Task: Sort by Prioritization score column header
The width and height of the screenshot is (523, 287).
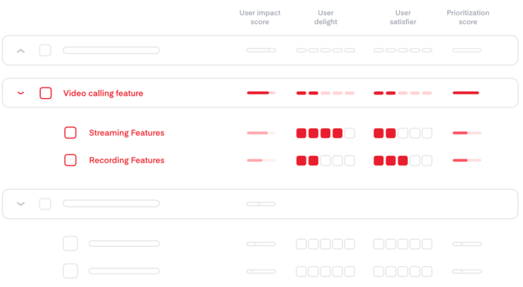Action: tap(468, 17)
